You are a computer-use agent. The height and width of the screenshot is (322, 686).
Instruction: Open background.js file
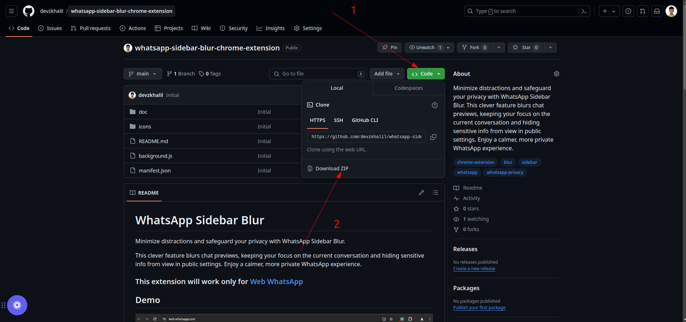click(x=156, y=156)
